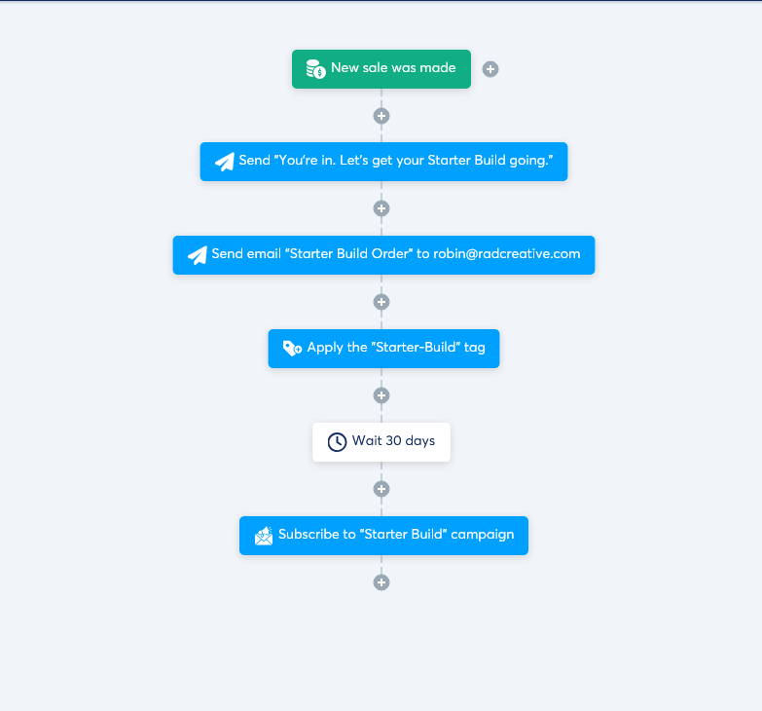The image size is (762, 711).
Task: Click the paper plane icon on the You're in email
Action: [225, 162]
